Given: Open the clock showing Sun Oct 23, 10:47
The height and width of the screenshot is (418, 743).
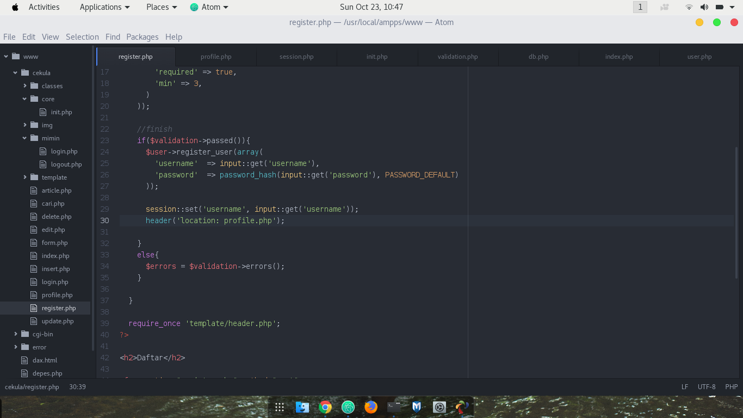Looking at the screenshot, I should [x=371, y=7].
